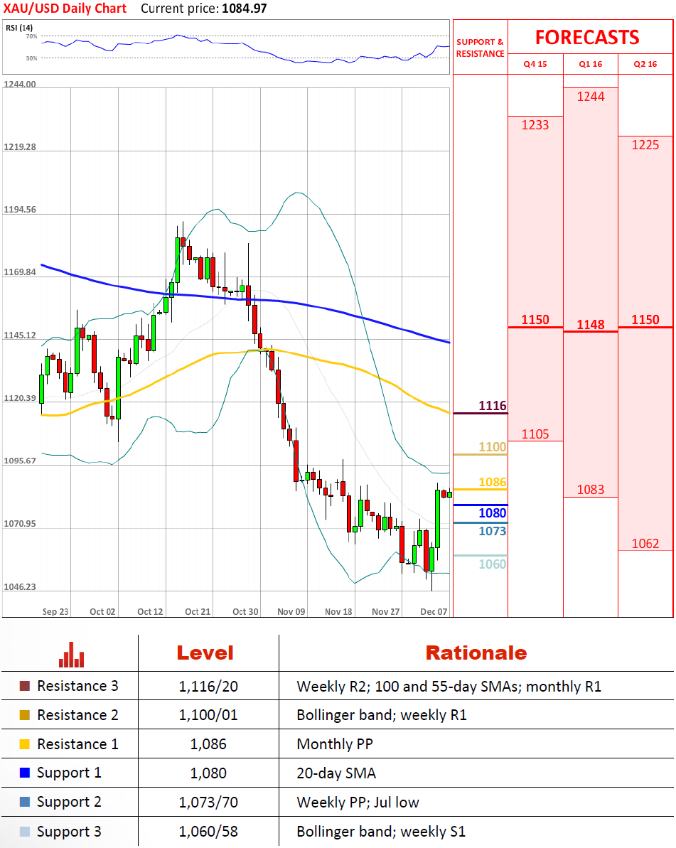676x848 pixels.
Task: Click the Sep 23 date axis label
Action: 55,612
